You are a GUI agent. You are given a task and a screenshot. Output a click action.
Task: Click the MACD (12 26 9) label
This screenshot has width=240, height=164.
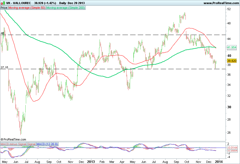click(47, 144)
